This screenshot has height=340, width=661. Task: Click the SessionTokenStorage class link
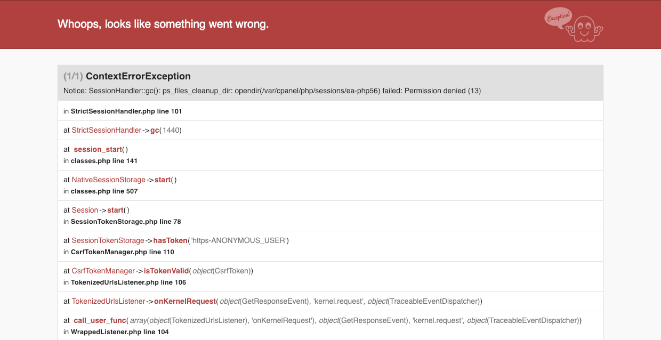pos(108,240)
